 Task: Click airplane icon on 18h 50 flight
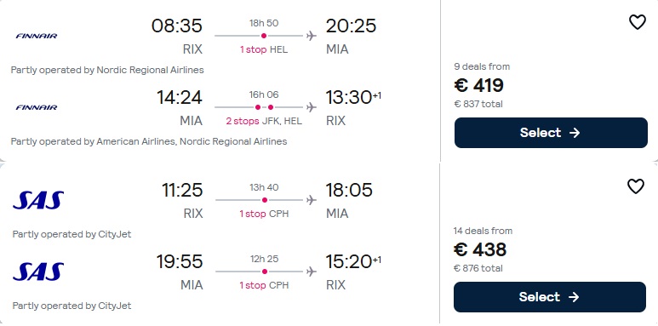pyautogui.click(x=311, y=36)
